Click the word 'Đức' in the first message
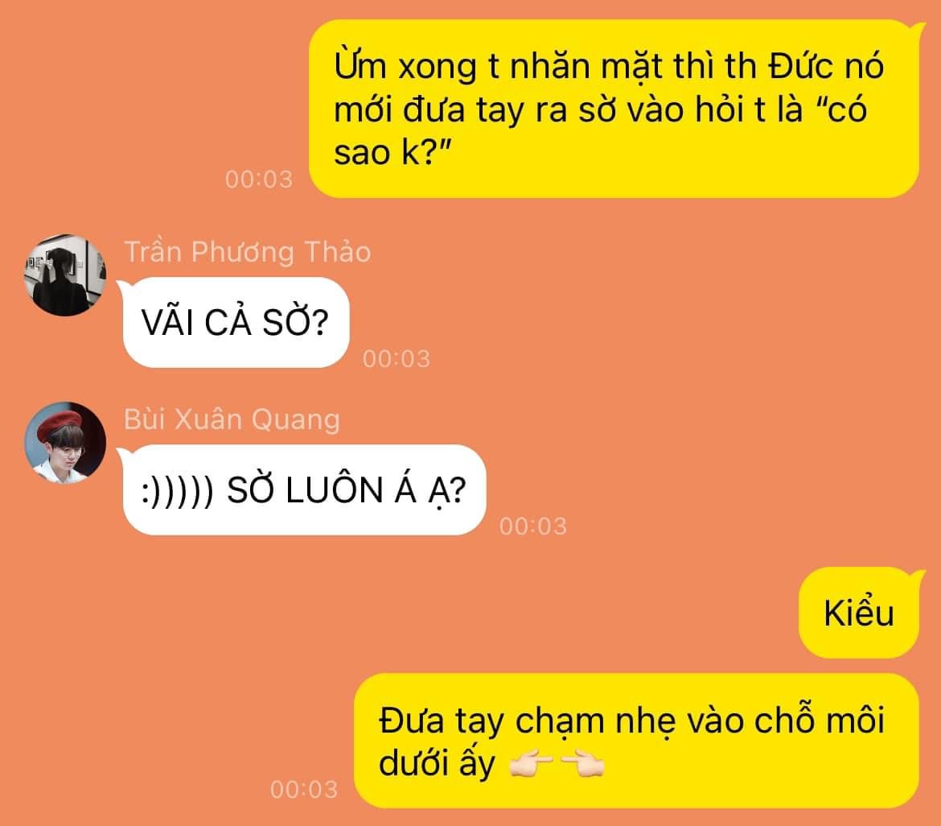 [x=801, y=65]
